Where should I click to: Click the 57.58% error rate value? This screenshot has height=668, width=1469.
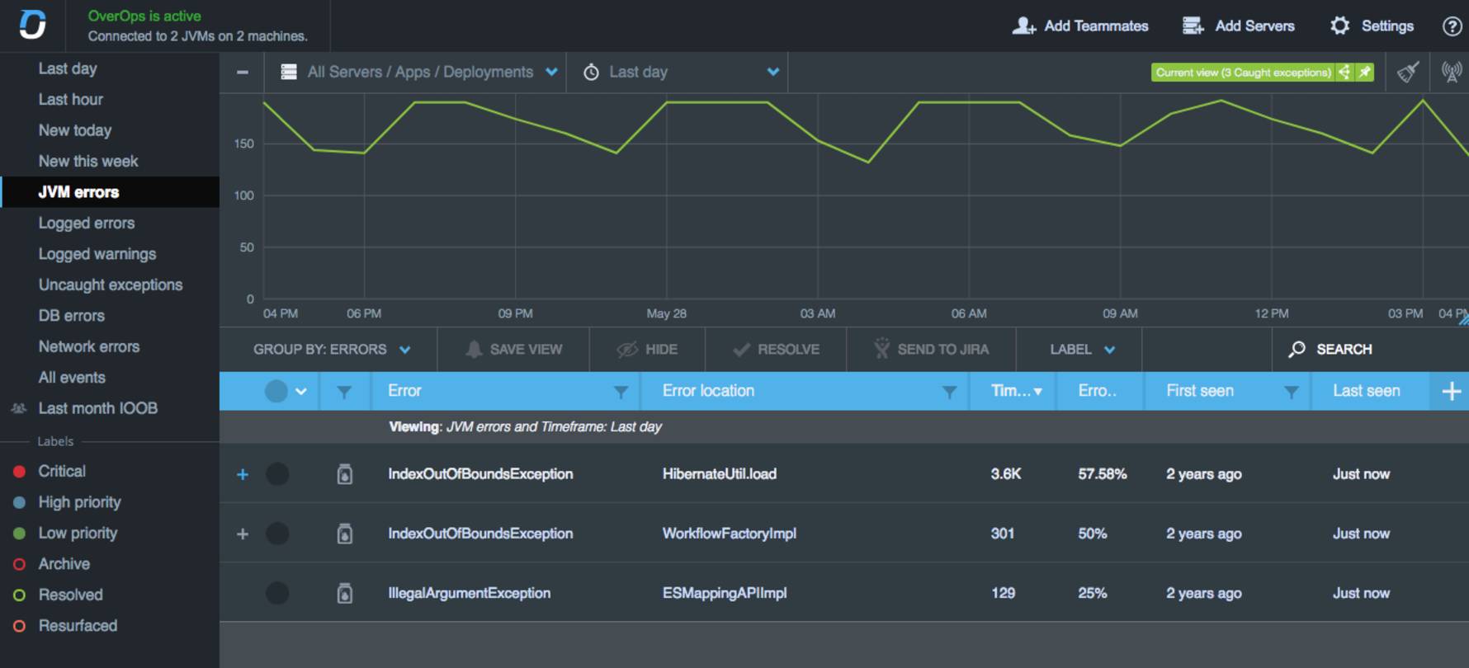pos(1102,474)
